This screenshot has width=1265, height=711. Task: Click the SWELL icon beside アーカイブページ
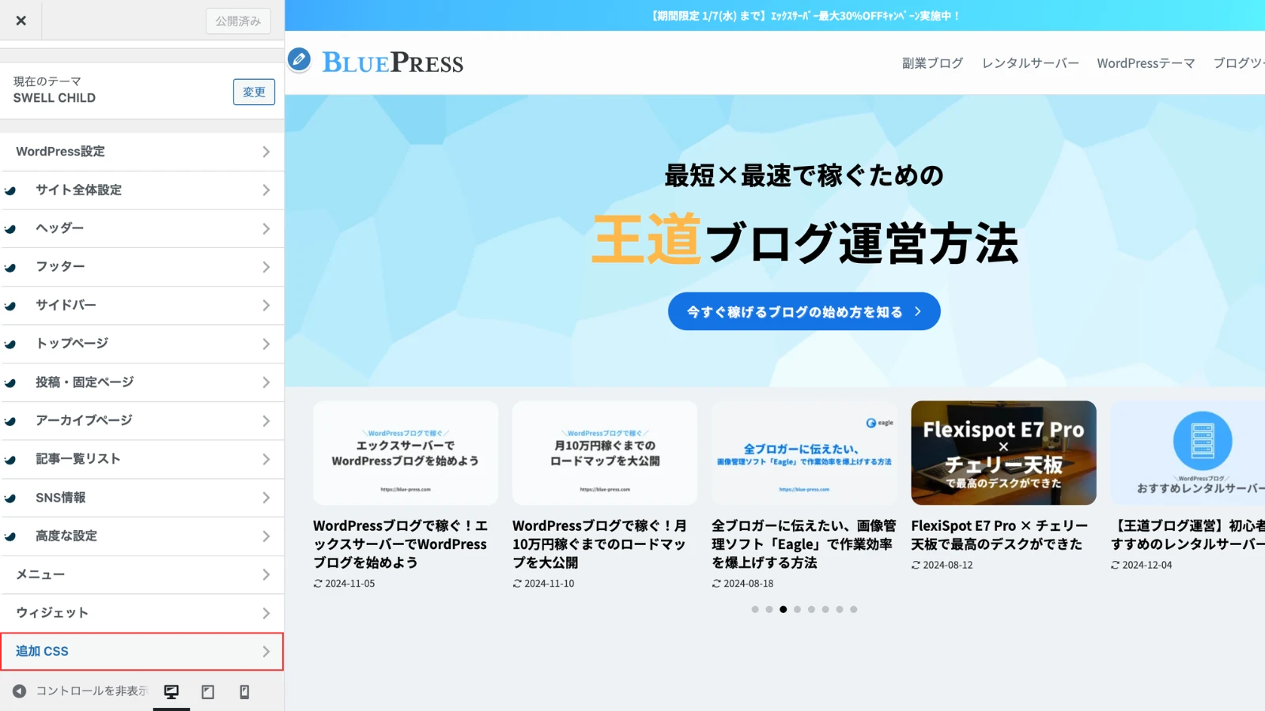pyautogui.click(x=10, y=421)
